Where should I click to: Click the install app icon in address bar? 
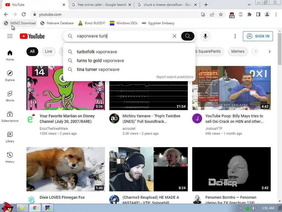pyautogui.click(x=203, y=14)
